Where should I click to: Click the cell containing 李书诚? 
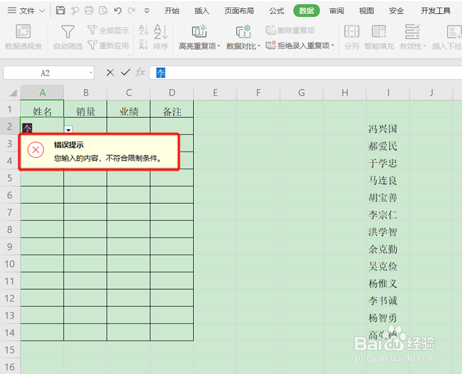pos(388,298)
